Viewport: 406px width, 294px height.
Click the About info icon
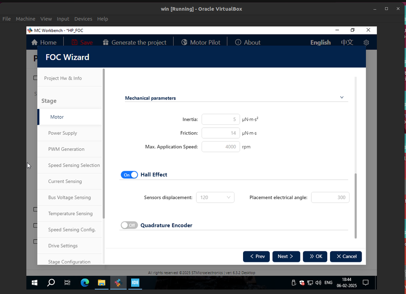pos(238,42)
